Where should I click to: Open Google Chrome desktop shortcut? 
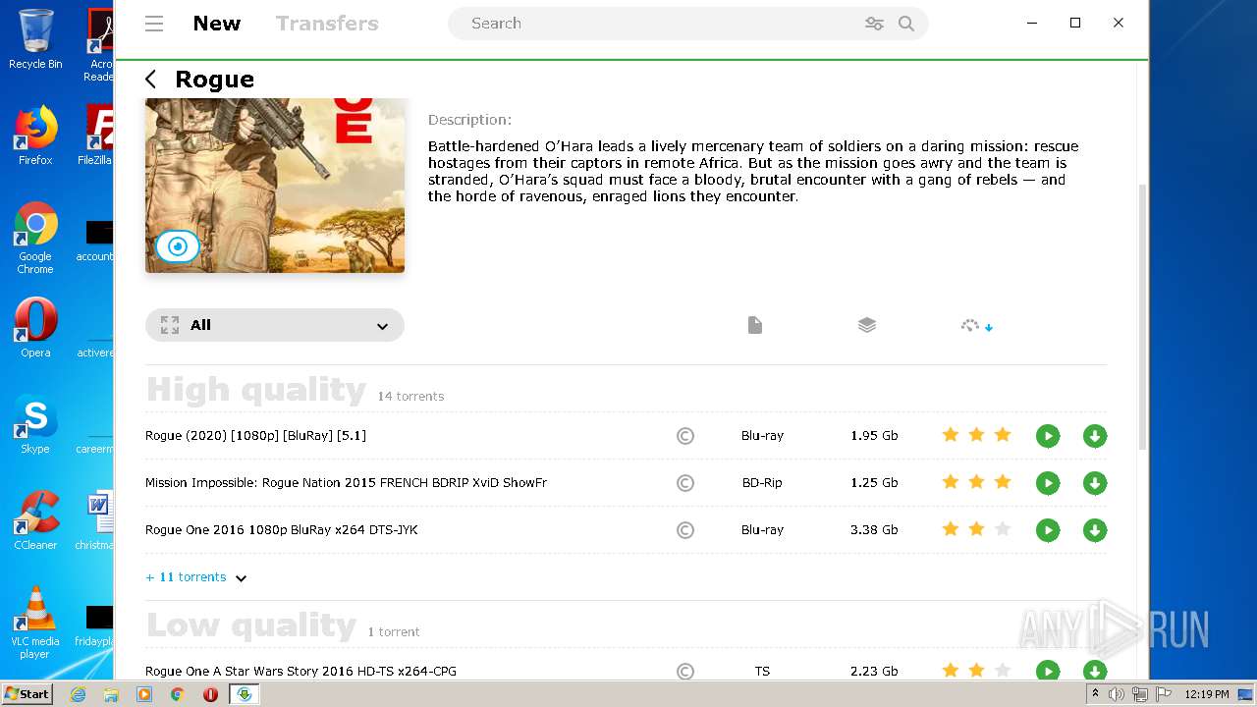[x=35, y=239]
